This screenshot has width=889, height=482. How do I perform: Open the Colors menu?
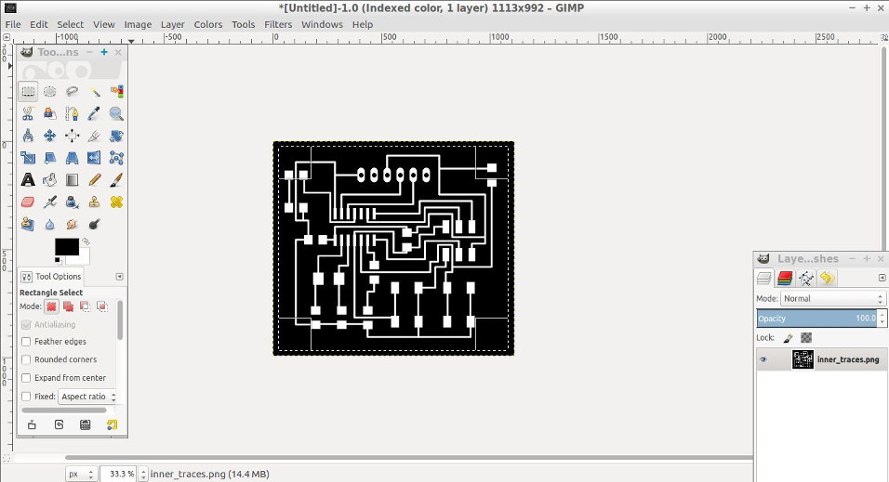(x=208, y=24)
